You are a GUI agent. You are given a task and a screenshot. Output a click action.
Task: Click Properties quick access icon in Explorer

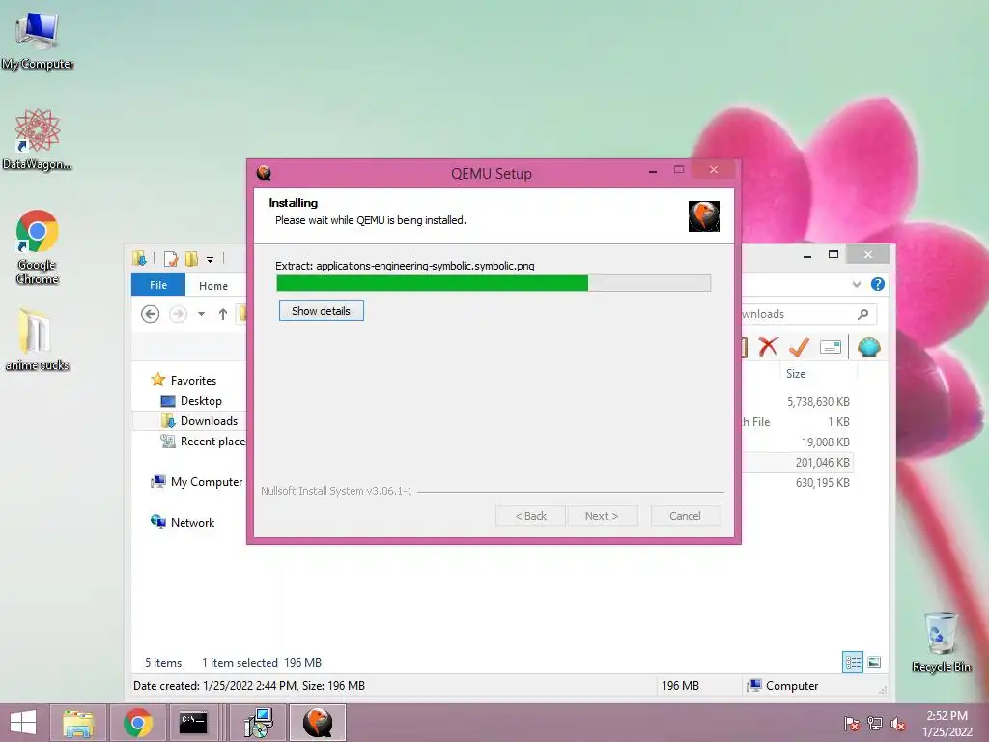coord(171,258)
